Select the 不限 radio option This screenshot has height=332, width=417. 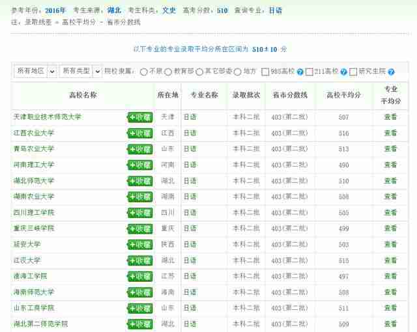click(143, 72)
